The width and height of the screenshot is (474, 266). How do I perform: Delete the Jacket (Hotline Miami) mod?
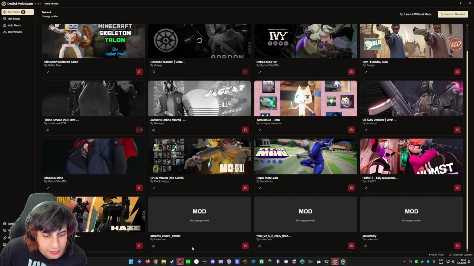245,130
